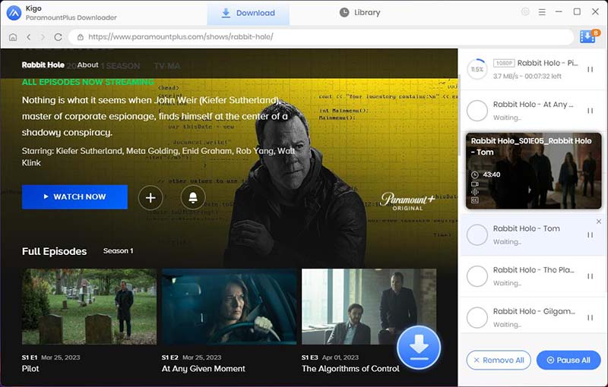This screenshot has width=608, height=387.
Task: Click the floating blue download button
Action: coord(419,347)
